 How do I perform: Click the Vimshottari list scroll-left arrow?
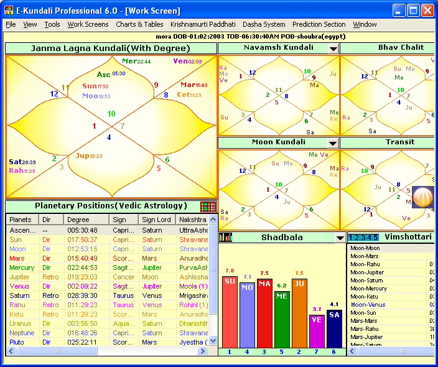point(352,351)
